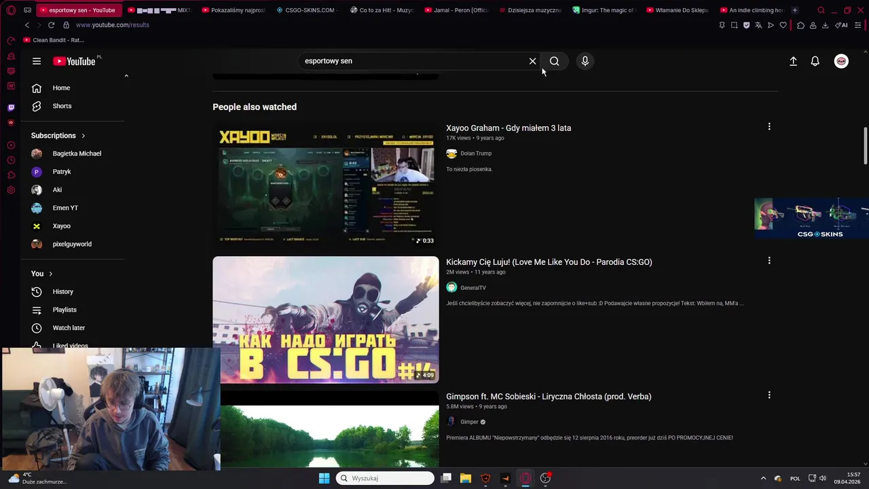The width and height of the screenshot is (869, 489).
Task: Open more options for Kickamy Cię Luju video
Action: point(769,261)
